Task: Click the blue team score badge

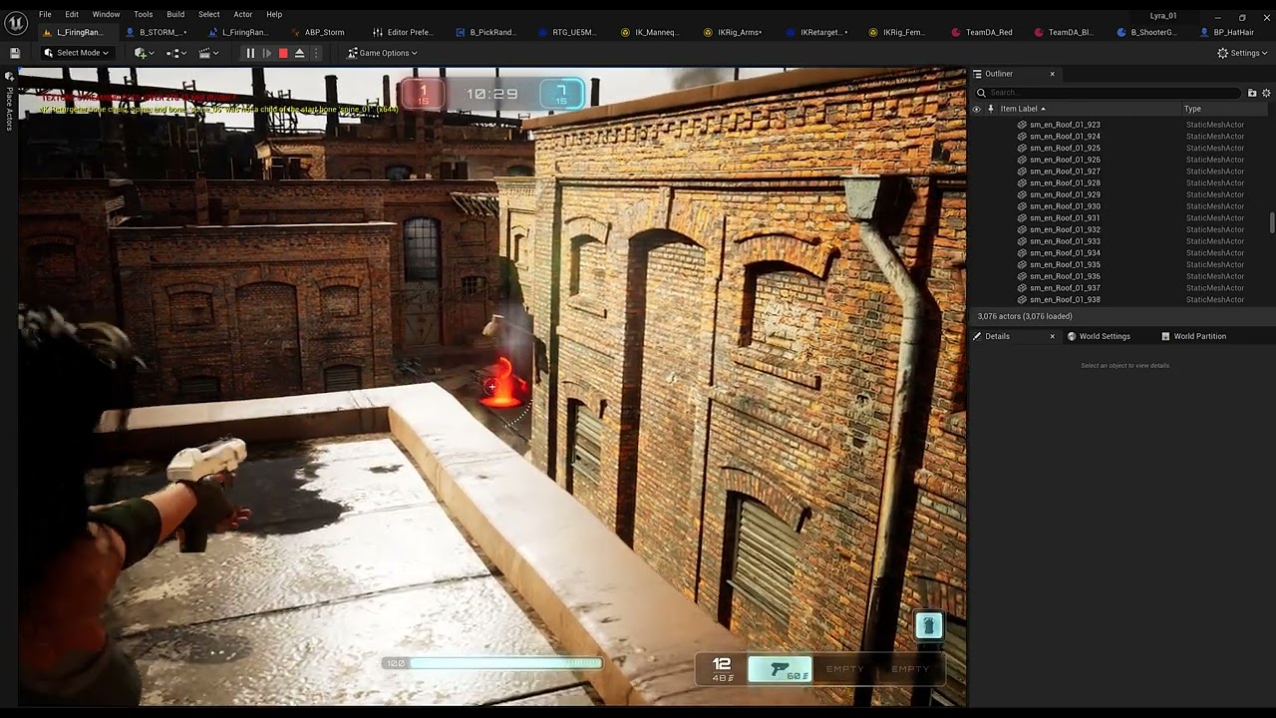Action: point(561,94)
